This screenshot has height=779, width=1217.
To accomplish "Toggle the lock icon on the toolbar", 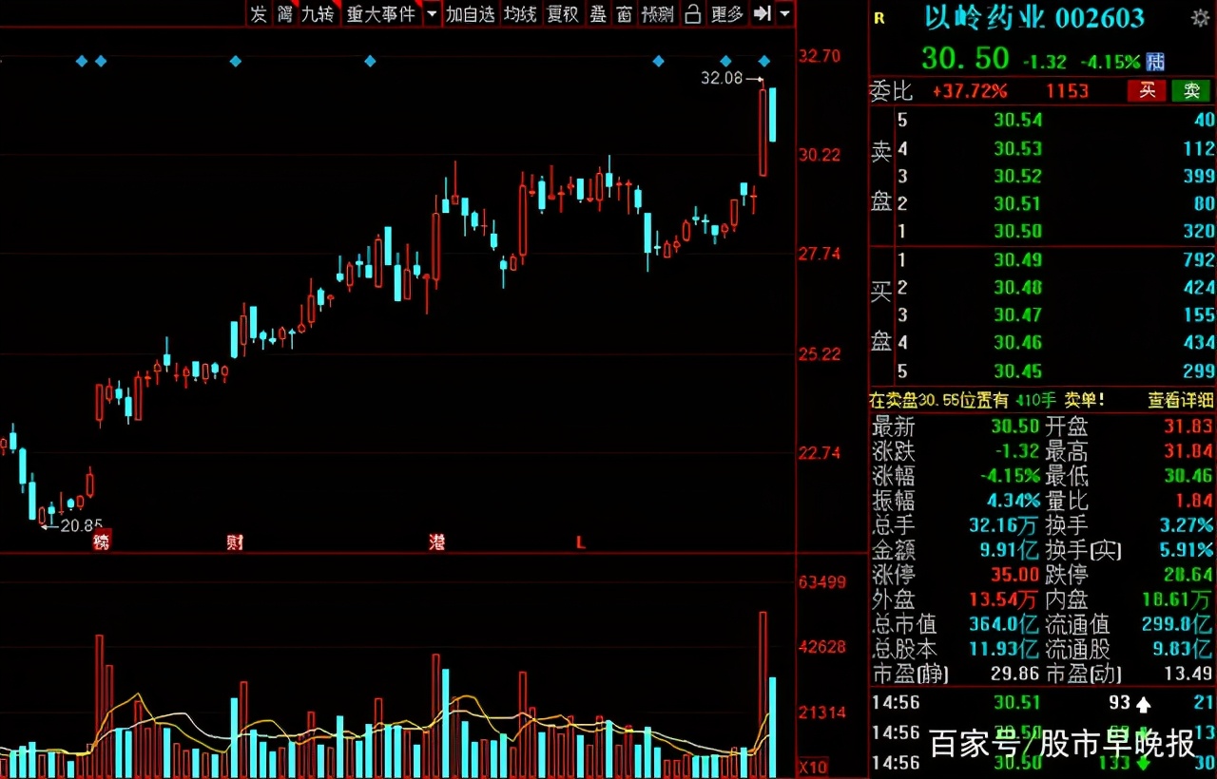I will 692,14.
